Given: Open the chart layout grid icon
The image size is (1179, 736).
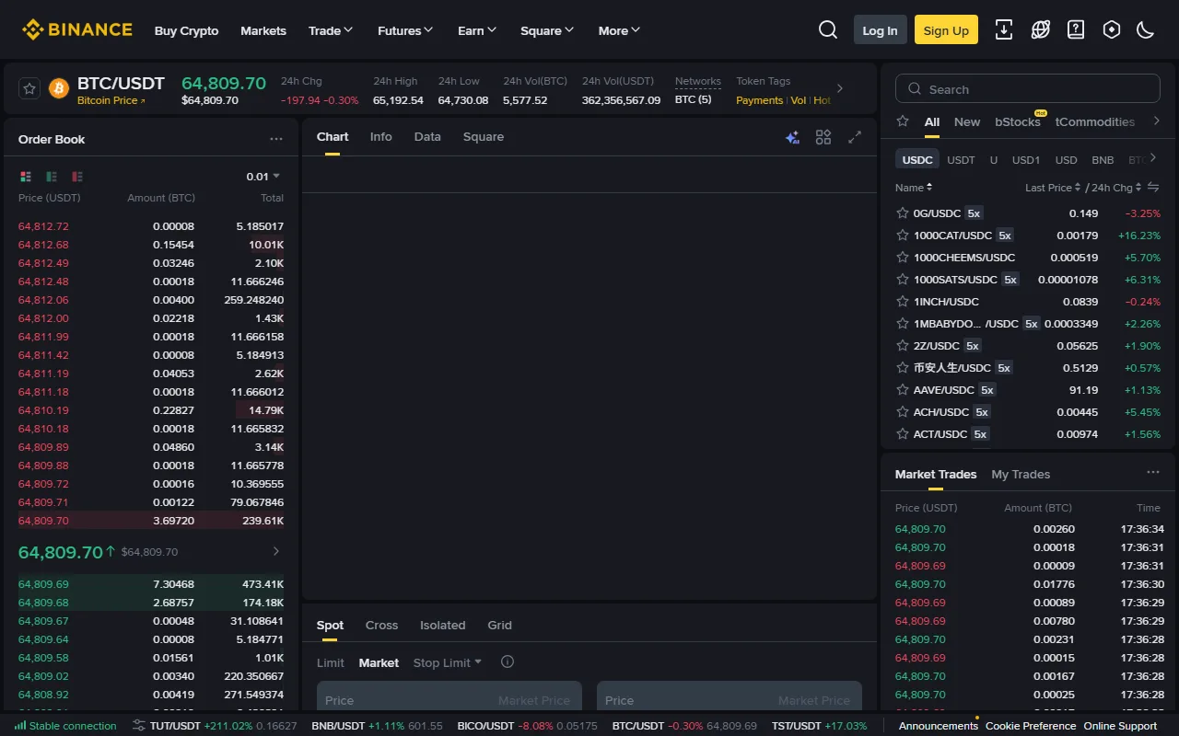Looking at the screenshot, I should coord(823,137).
